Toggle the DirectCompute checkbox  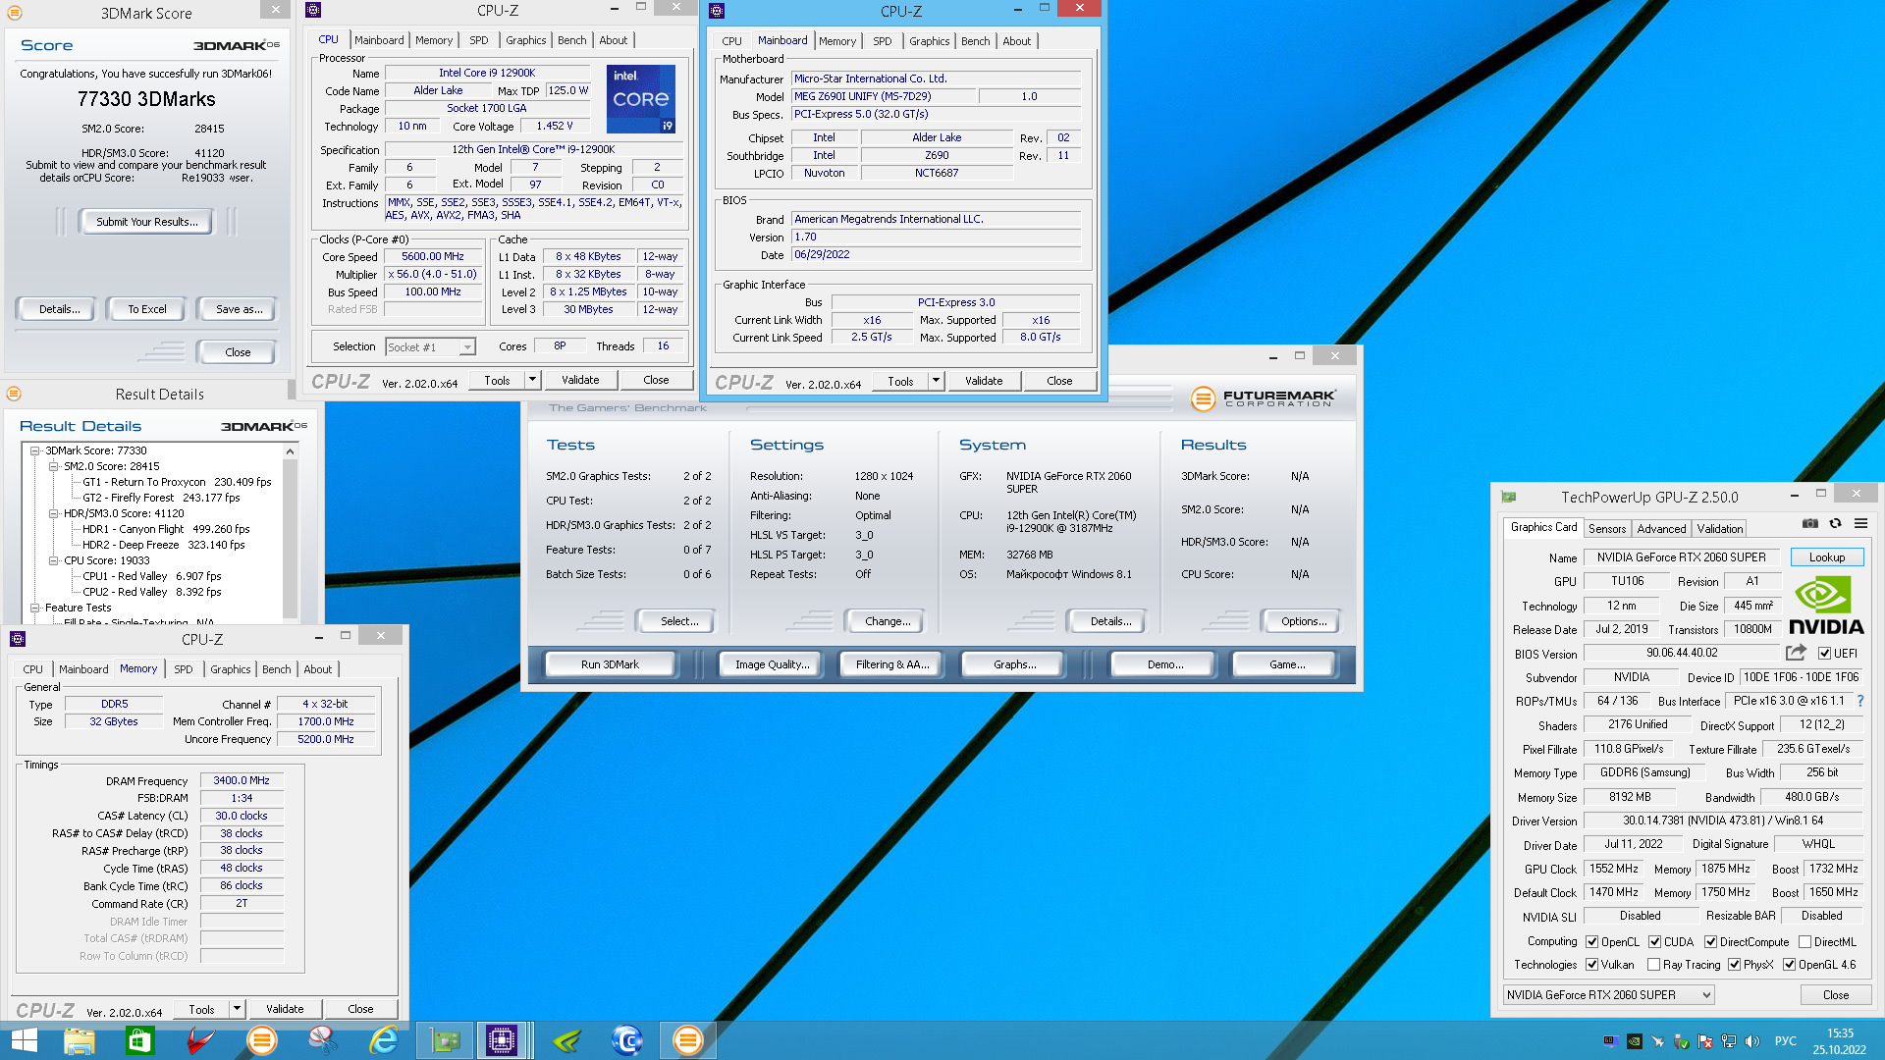[x=1710, y=942]
